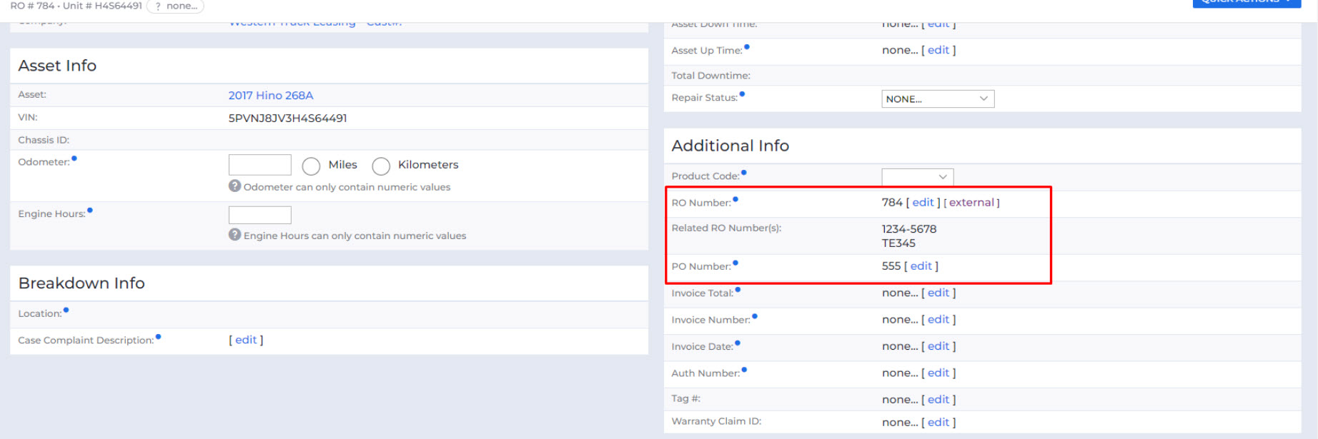
Task: Click the Additional Info heading
Action: pyautogui.click(x=730, y=146)
